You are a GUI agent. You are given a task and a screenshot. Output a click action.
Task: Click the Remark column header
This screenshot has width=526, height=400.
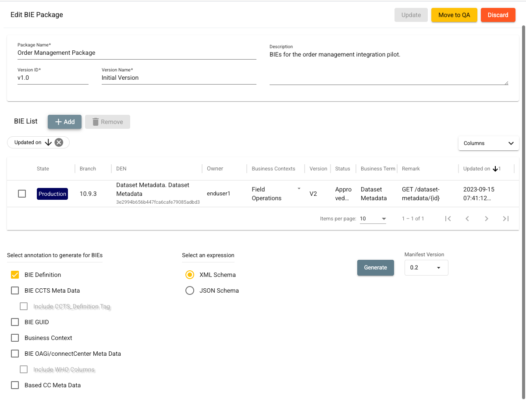pyautogui.click(x=411, y=169)
